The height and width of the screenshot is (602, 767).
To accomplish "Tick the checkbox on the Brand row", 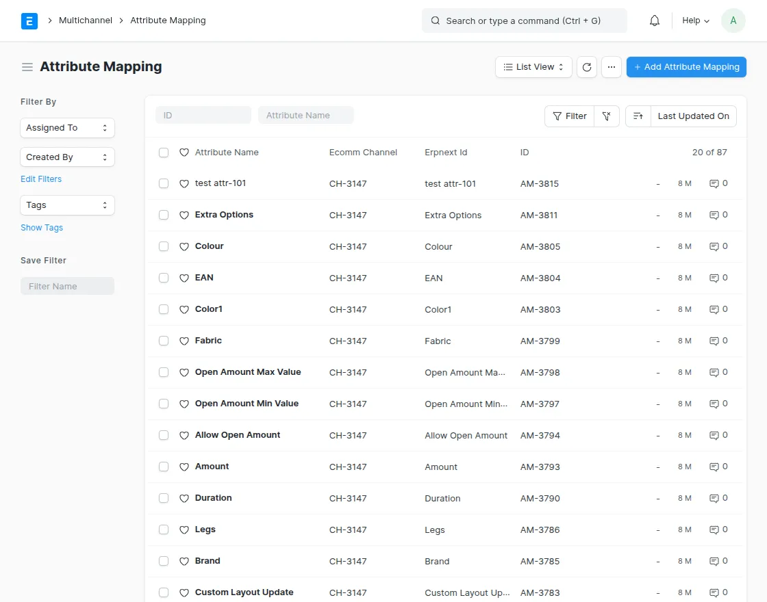I will click(164, 561).
